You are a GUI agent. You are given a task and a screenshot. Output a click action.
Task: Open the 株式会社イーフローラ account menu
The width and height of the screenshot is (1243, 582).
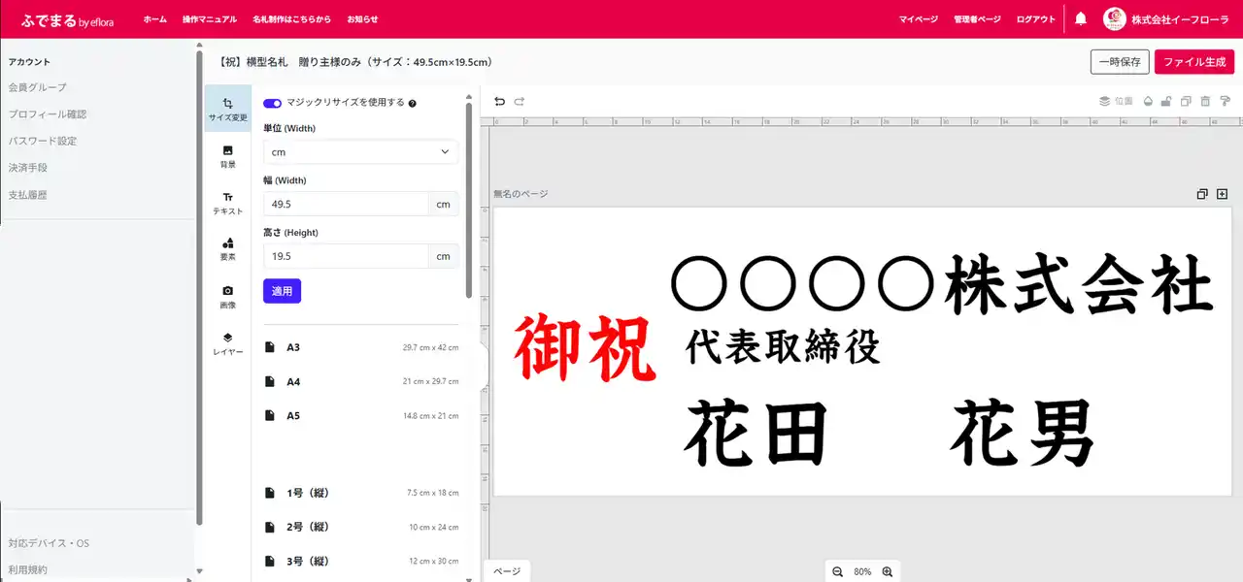(1166, 19)
